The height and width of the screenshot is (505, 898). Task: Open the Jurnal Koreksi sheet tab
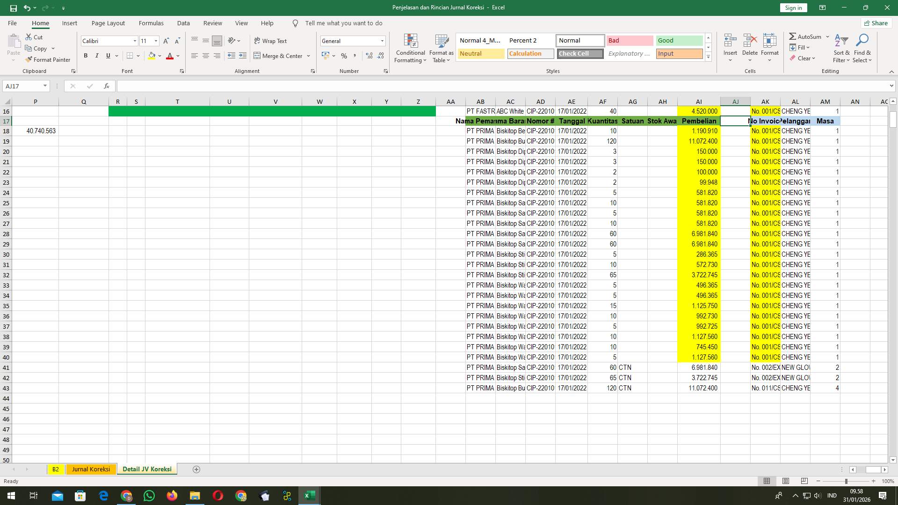(x=91, y=469)
